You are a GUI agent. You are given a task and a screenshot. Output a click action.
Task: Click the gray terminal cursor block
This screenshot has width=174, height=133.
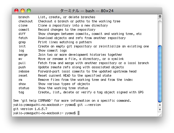pyautogui.click(x=79, y=113)
